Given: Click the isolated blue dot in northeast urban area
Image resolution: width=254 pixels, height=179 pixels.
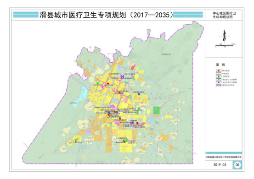Looking at the screenshot, I should click(x=139, y=94).
